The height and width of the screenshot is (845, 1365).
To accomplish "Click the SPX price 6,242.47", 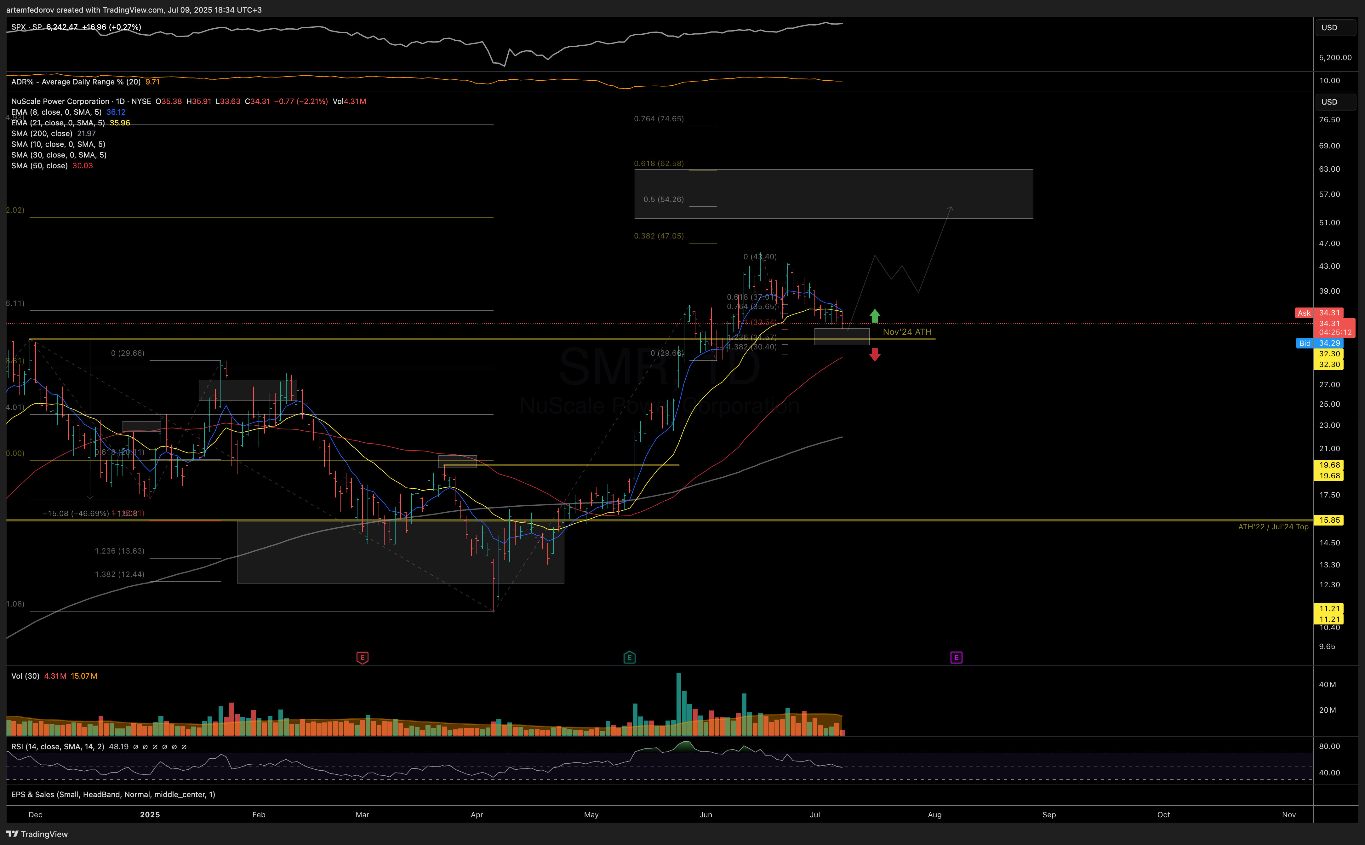I will click(62, 27).
